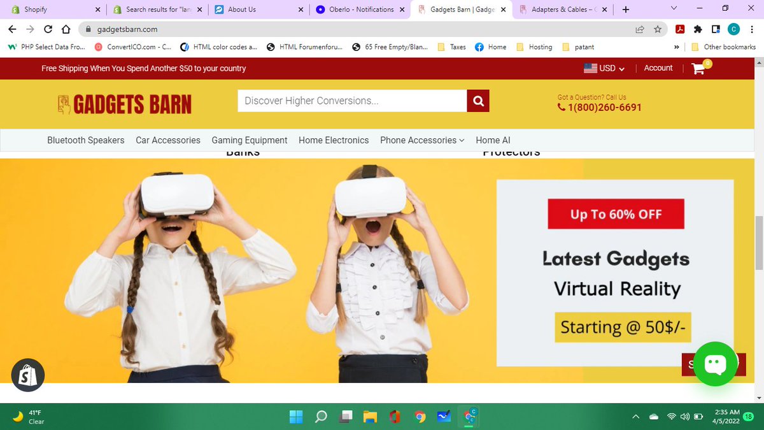Bookmark this page with the star icon
The image size is (764, 430).
(x=658, y=29)
